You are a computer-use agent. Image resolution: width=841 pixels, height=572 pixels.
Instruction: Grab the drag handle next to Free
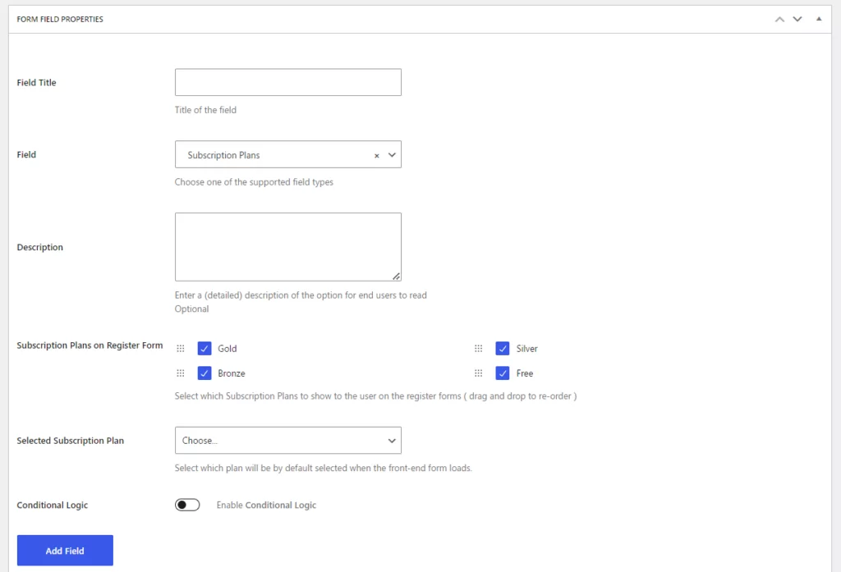pos(479,373)
